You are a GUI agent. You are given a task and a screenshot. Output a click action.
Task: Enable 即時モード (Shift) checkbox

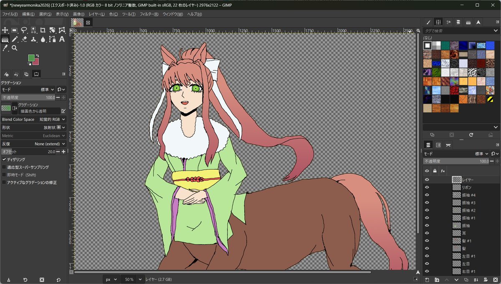click(x=4, y=175)
